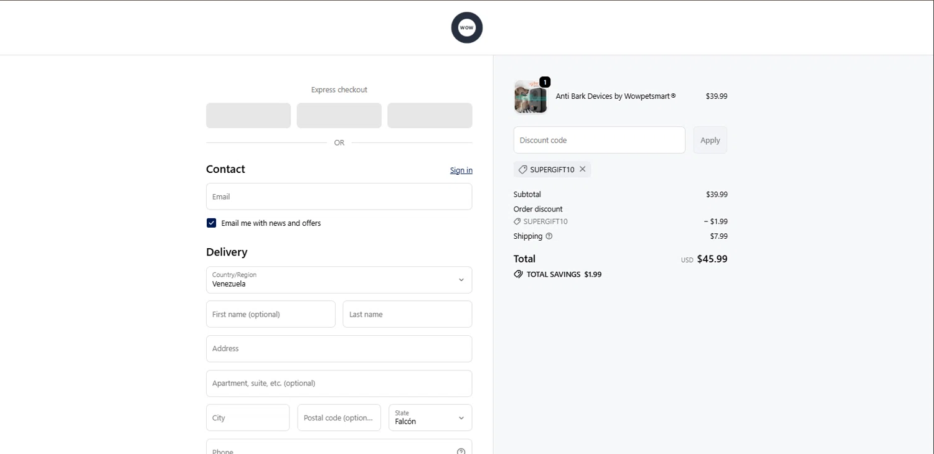Click the Last name field
The image size is (934, 454).
(407, 314)
